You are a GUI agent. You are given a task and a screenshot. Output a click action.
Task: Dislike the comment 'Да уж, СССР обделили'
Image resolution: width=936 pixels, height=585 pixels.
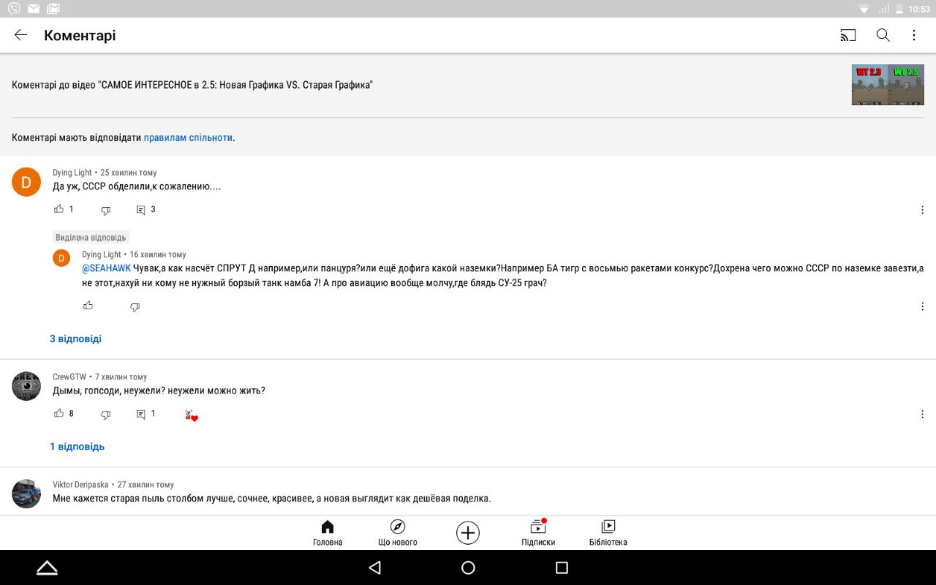coord(105,210)
